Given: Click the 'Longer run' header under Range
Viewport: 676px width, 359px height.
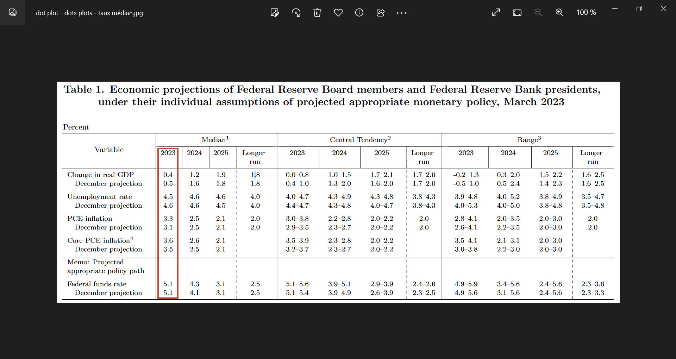Looking at the screenshot, I should click(x=591, y=157).
